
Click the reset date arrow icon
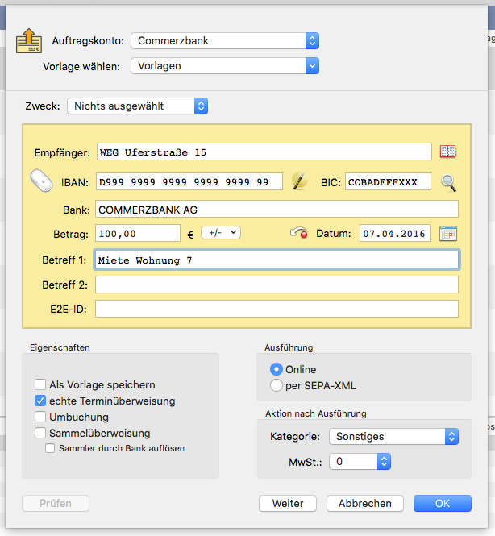299,234
